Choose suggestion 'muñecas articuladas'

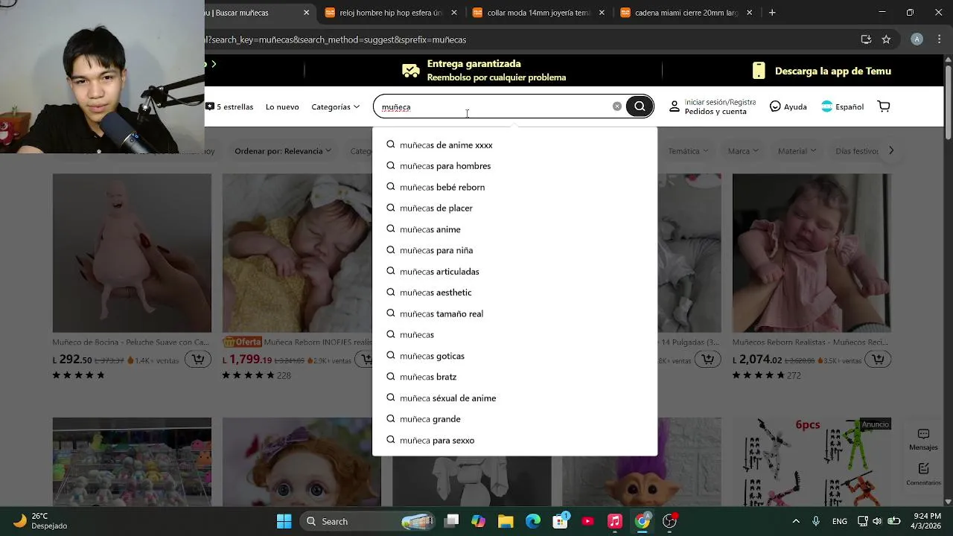click(x=514, y=271)
